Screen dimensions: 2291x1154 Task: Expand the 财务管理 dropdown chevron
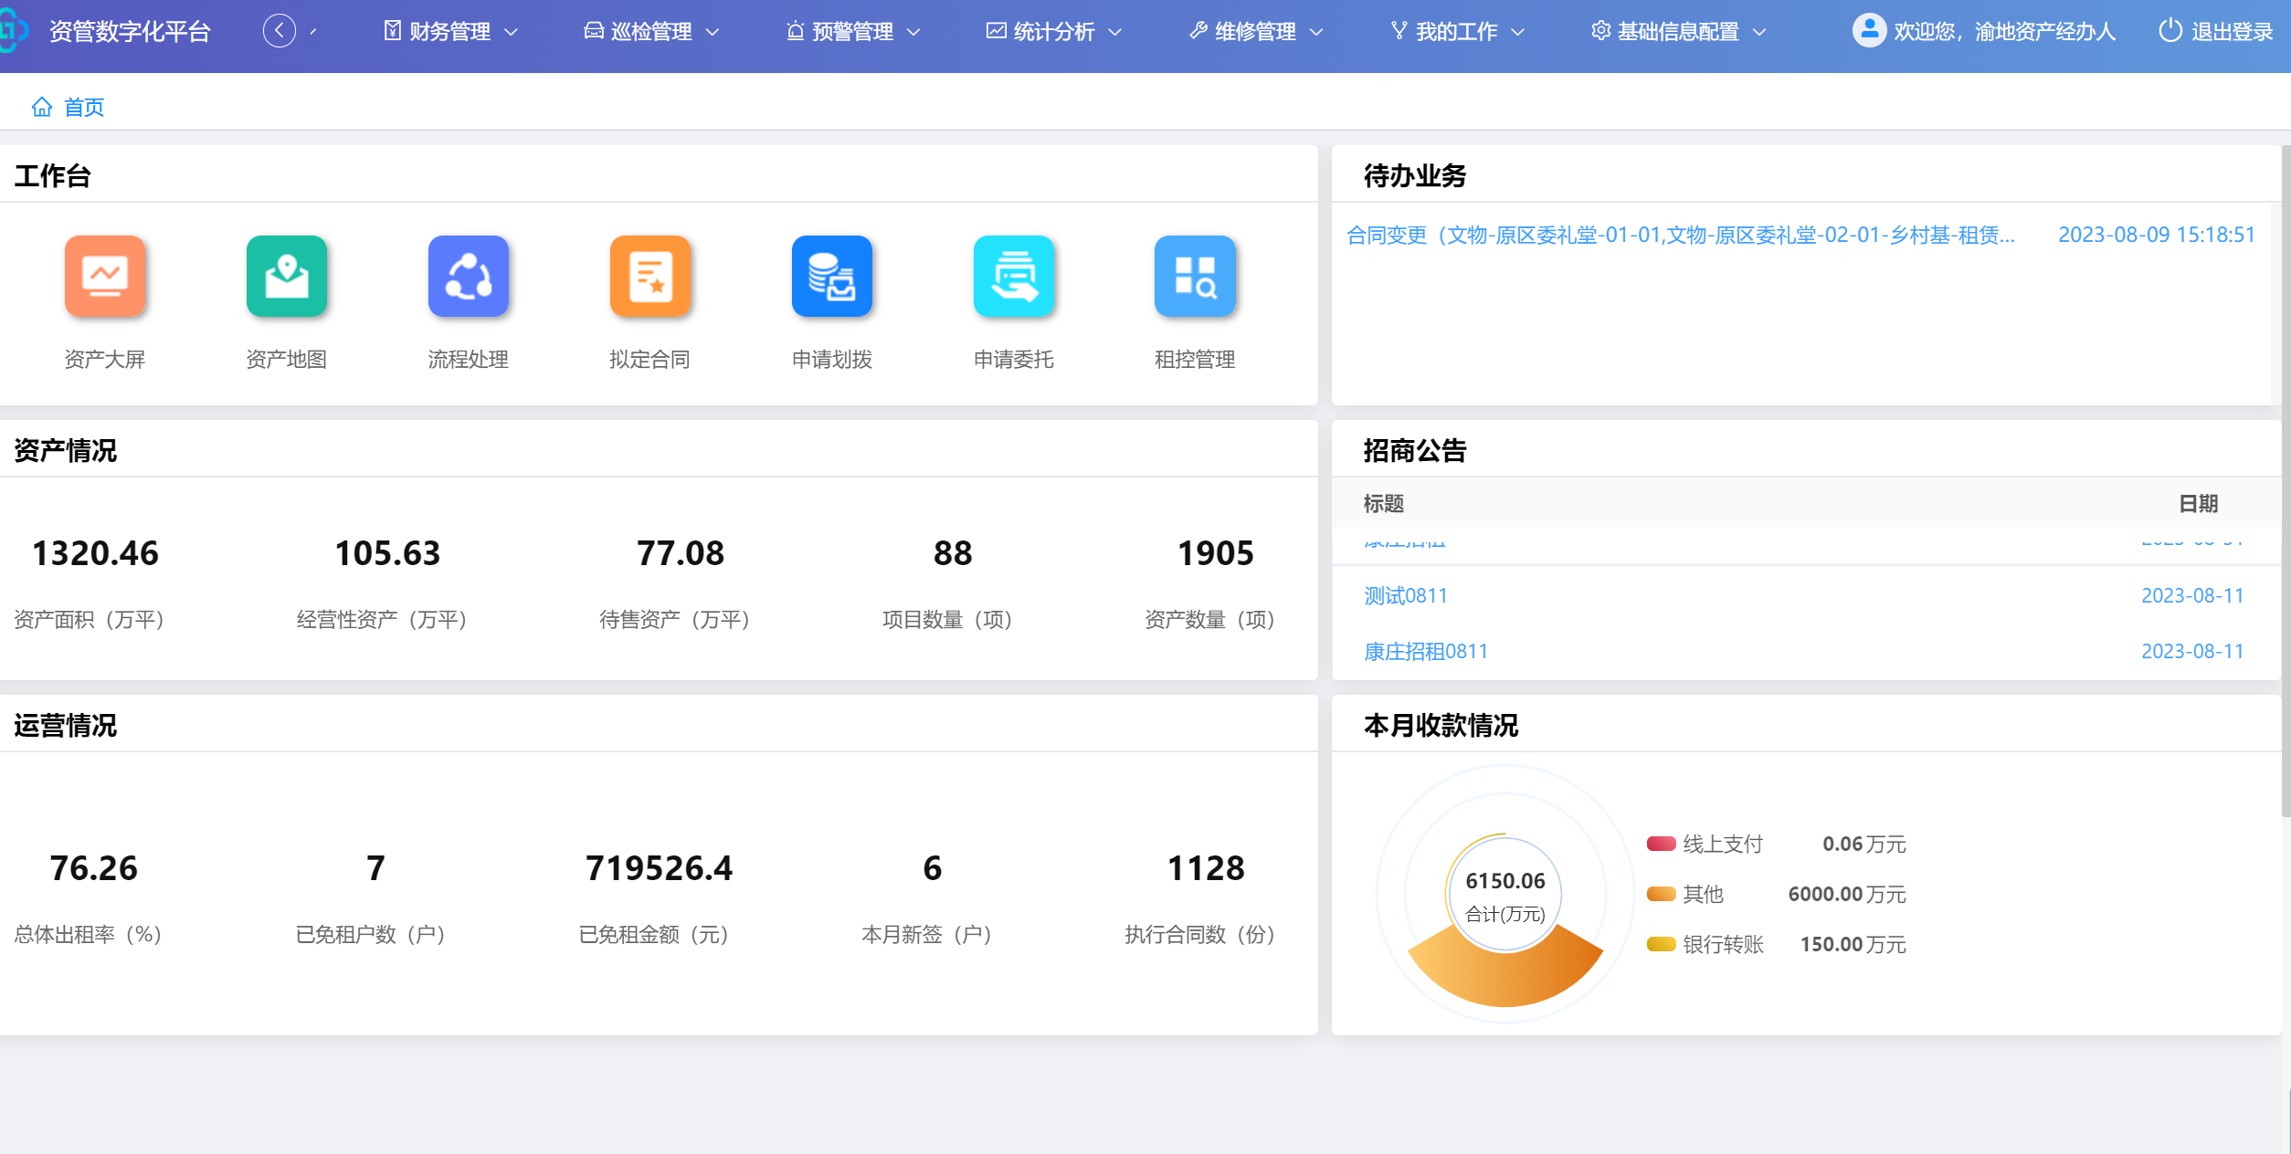coord(512,32)
